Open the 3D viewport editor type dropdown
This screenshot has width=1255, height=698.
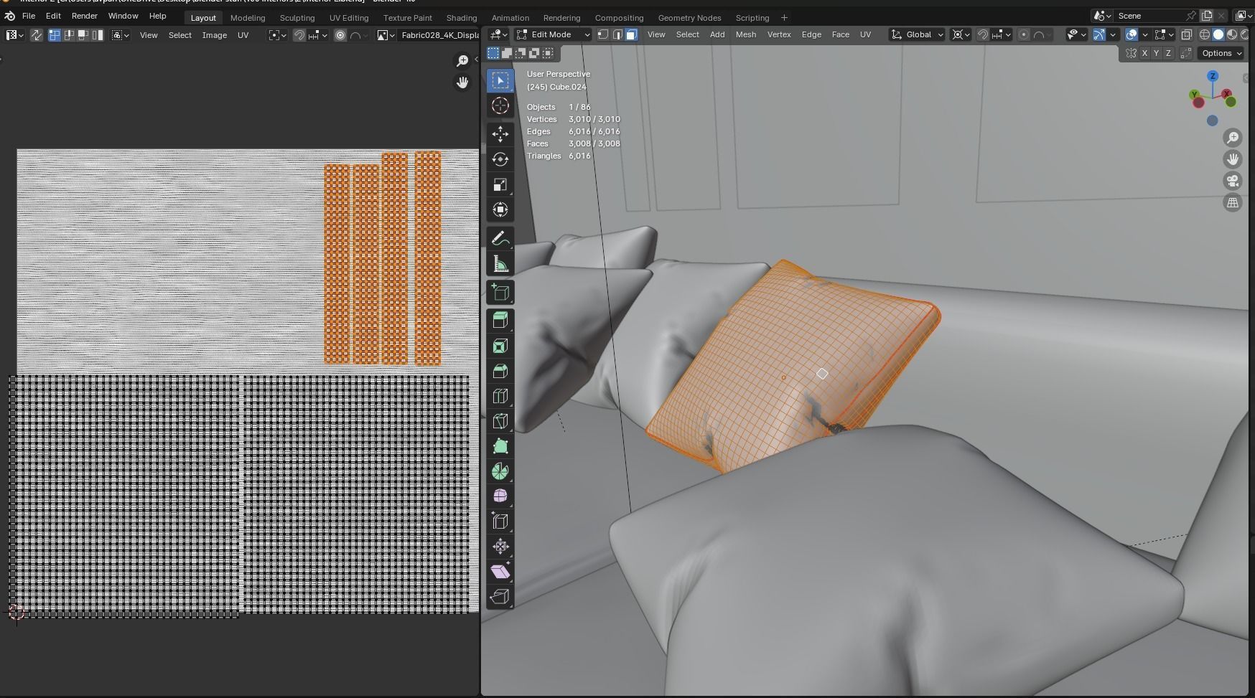click(x=498, y=34)
